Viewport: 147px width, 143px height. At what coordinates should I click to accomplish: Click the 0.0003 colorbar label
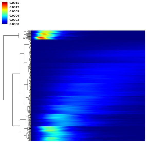(14, 20)
